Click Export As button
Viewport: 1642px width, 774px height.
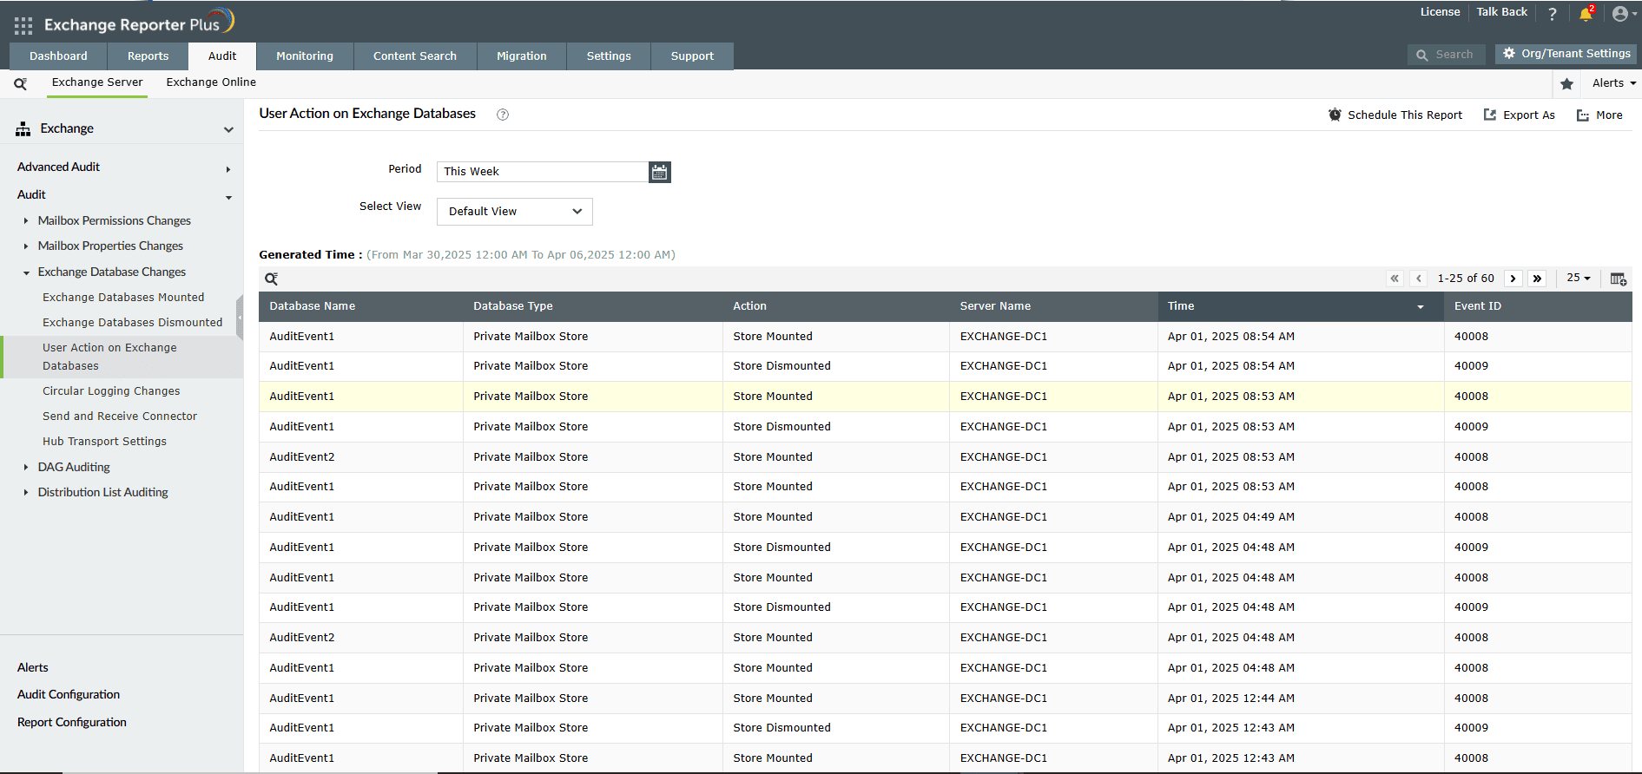tap(1520, 115)
